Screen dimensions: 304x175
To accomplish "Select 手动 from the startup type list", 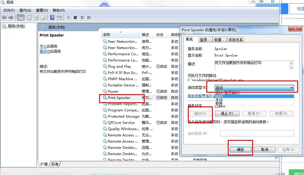I will click(219, 100).
